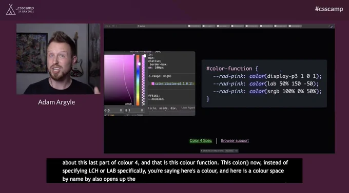This screenshot has height=193, width=349.
Task: Click the pink swatch beside color(display-p3)
Action: (x=153, y=83)
